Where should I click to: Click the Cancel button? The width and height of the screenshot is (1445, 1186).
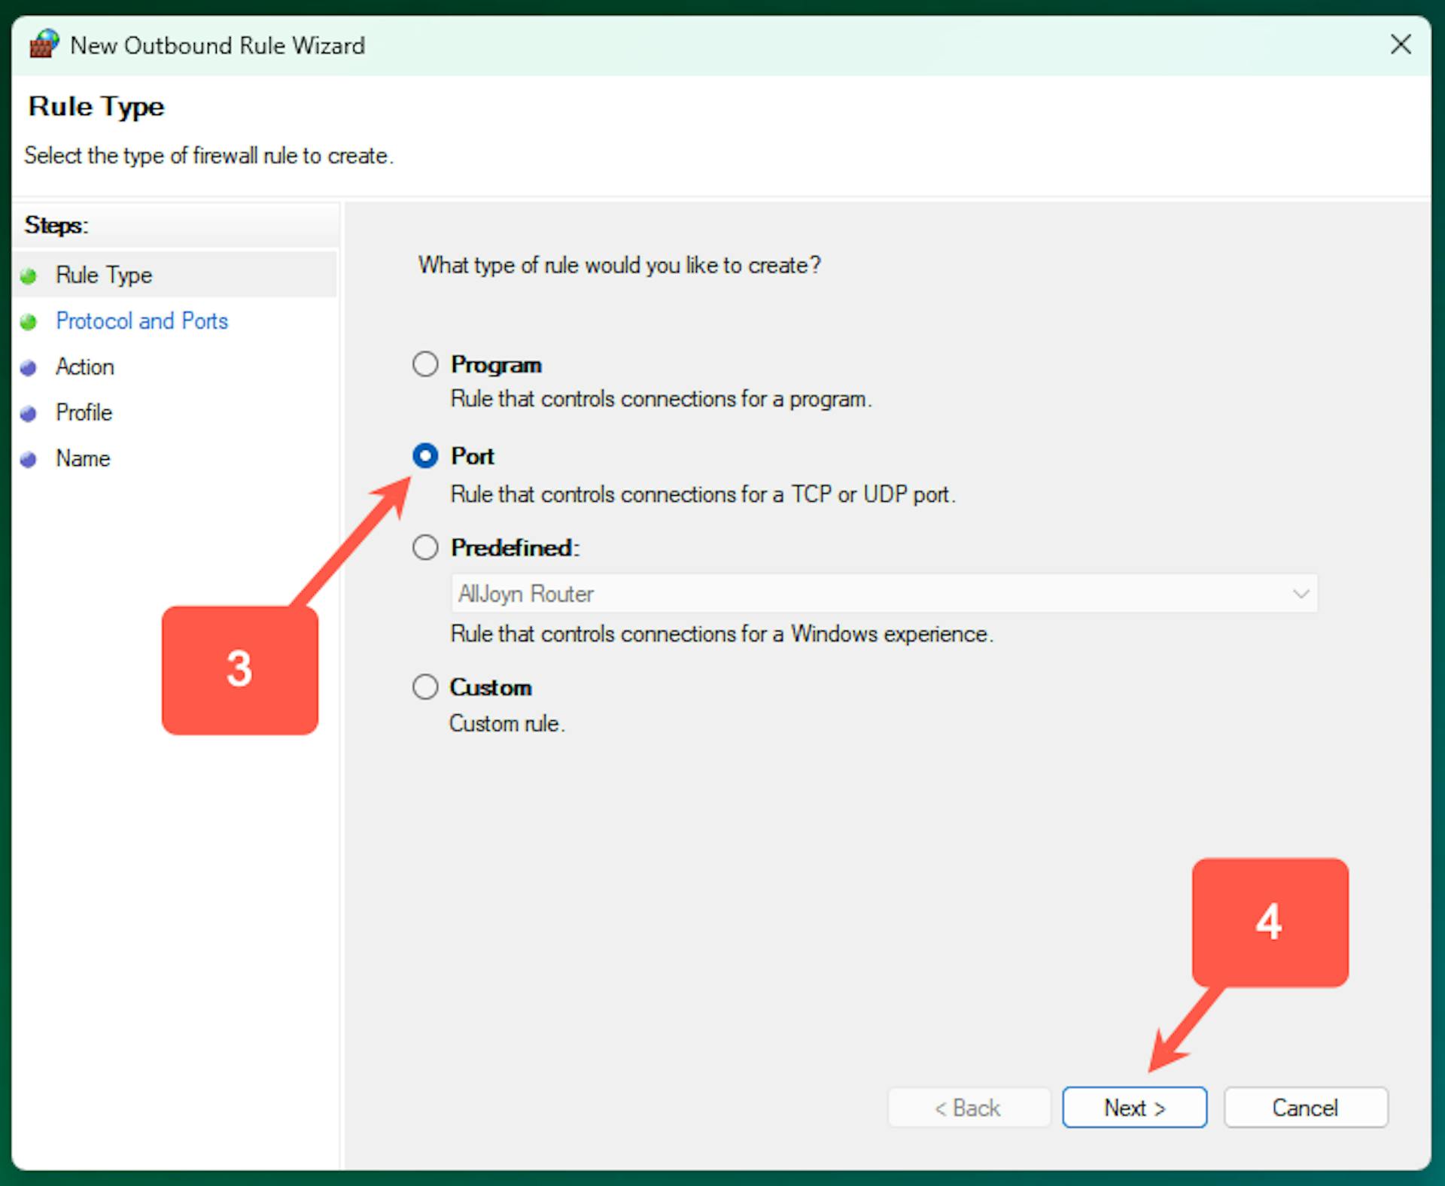[x=1305, y=1108]
